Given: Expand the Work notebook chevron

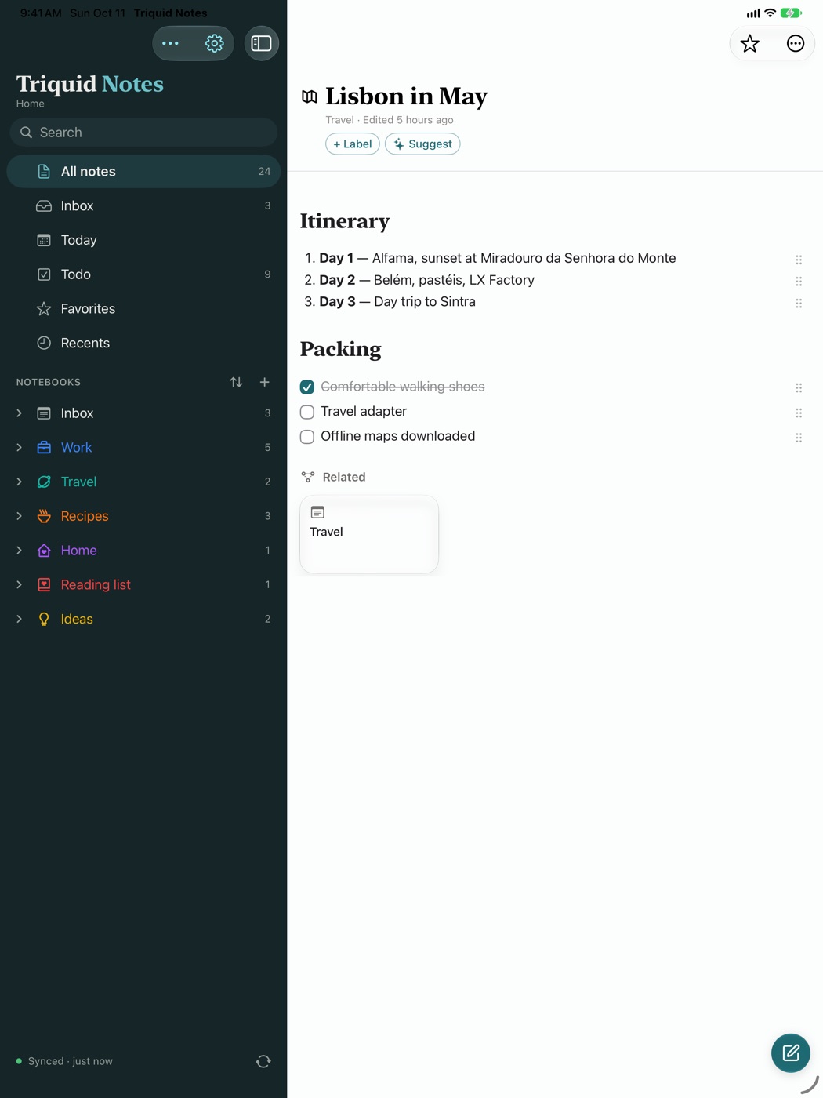Looking at the screenshot, I should click(20, 447).
